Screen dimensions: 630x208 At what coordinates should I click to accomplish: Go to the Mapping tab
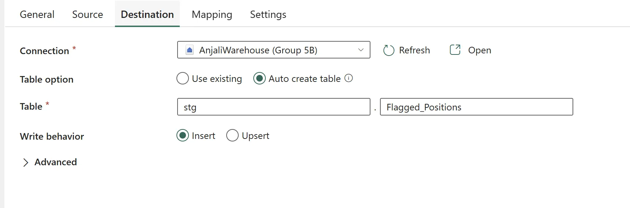click(212, 14)
